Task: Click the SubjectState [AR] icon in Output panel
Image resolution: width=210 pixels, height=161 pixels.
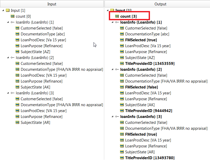Action: pyautogui.click(x=122, y=152)
